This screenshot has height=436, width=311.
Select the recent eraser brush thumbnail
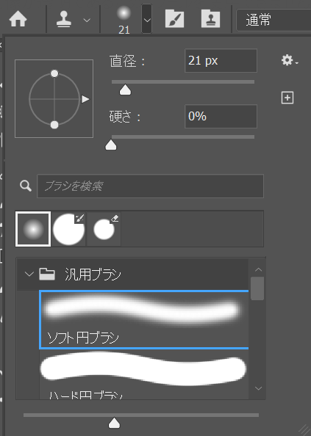click(104, 229)
